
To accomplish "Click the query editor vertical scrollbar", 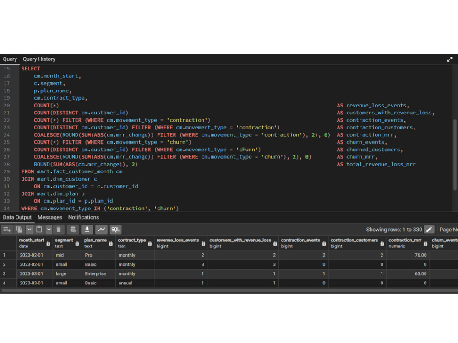I will 454,155.
